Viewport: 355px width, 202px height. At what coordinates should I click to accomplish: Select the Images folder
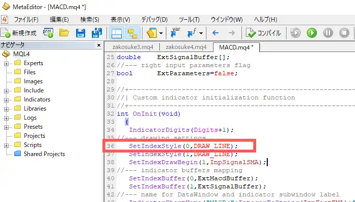point(33,81)
